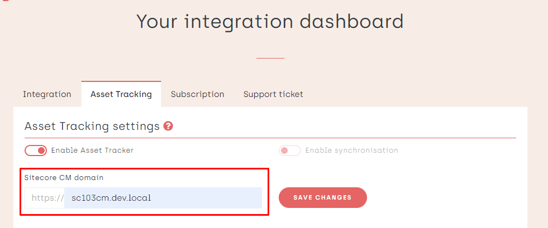Select the Asset Tracking tab
This screenshot has width=548, height=228.
(121, 94)
